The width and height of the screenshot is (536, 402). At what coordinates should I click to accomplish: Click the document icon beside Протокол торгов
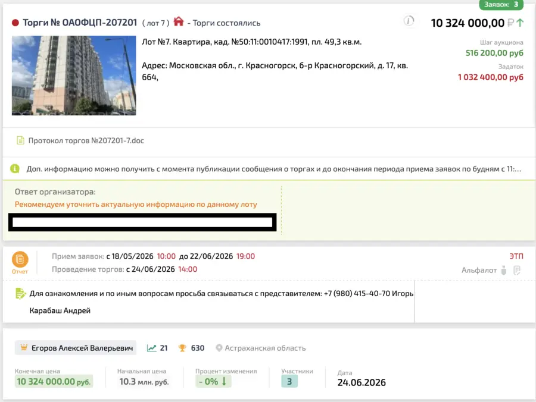pyautogui.click(x=20, y=140)
